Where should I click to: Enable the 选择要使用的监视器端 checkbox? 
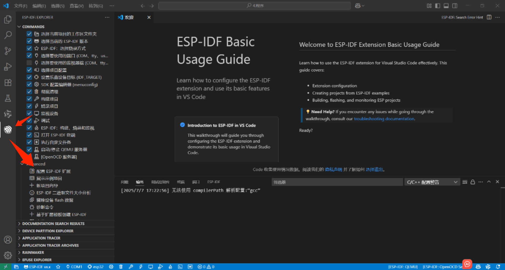click(x=29, y=63)
